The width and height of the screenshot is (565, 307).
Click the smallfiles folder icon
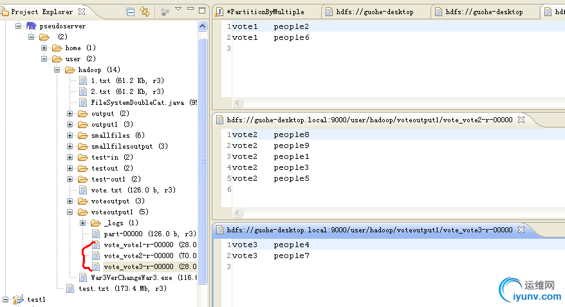click(x=82, y=135)
